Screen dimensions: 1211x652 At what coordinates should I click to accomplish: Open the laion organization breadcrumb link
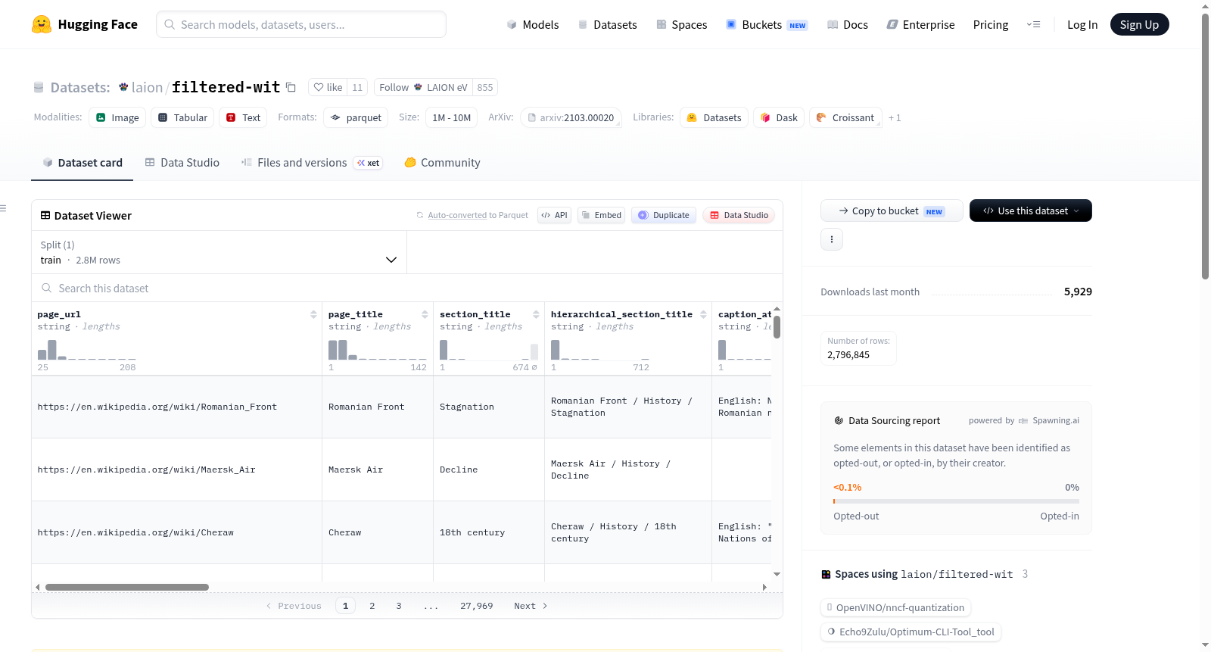[147, 87]
